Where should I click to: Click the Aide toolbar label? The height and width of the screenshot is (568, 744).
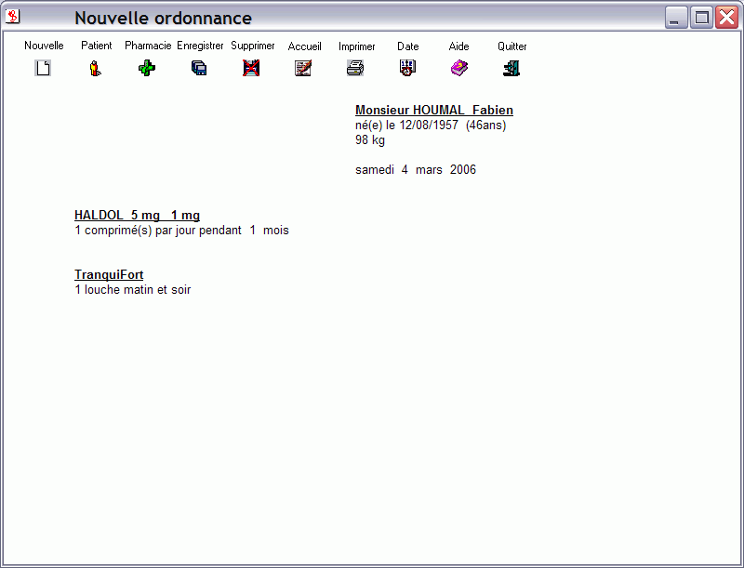pyautogui.click(x=458, y=46)
